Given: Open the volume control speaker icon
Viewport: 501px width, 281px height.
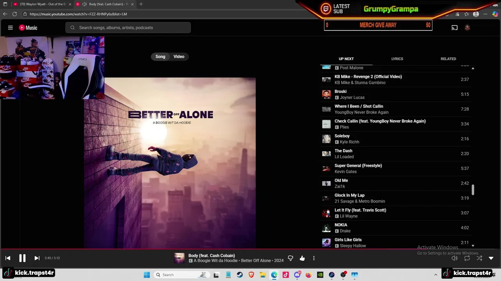Looking at the screenshot, I should click(454, 258).
